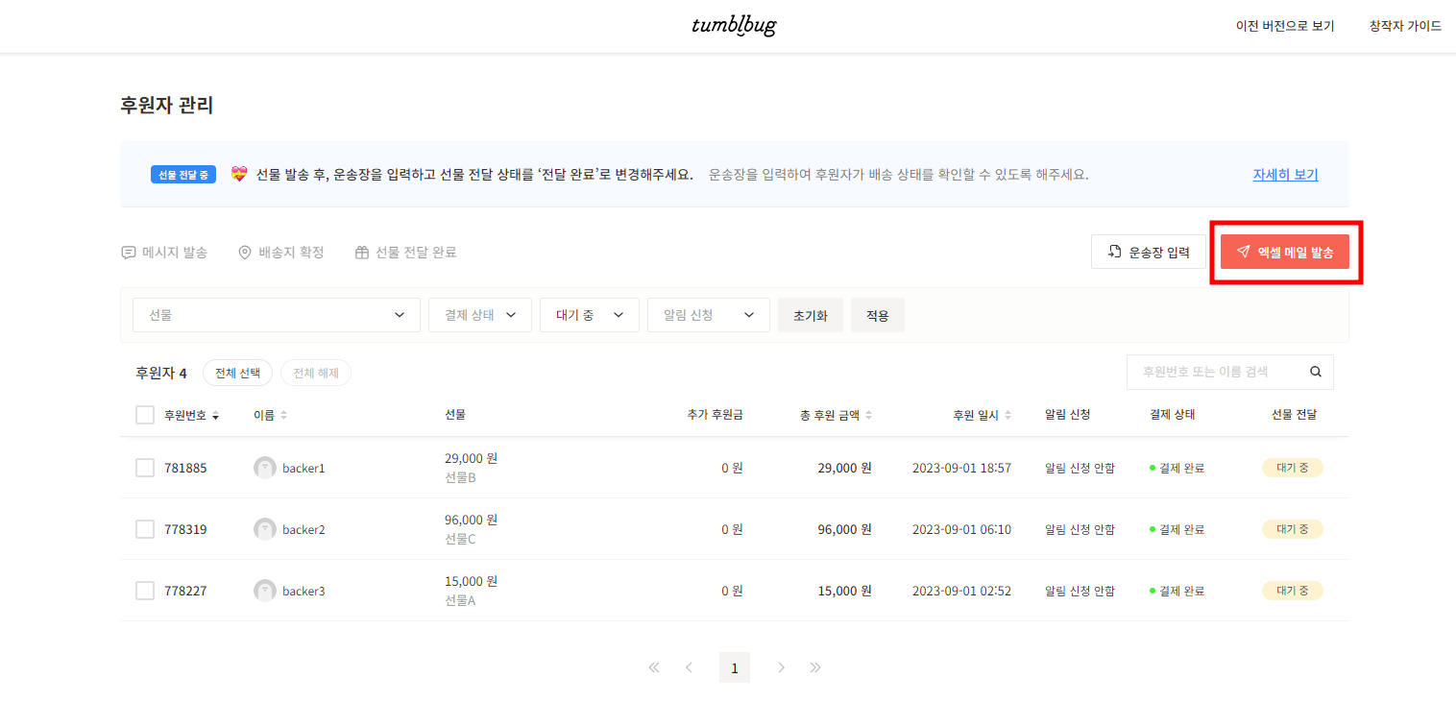Click the 대기 중 badge for backer1
Screen dimensions: 1456x727
tap(1293, 468)
